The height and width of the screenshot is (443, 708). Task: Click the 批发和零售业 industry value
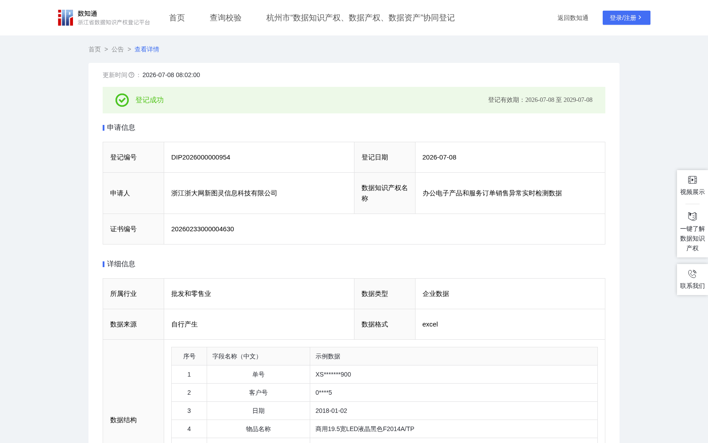[x=191, y=294]
